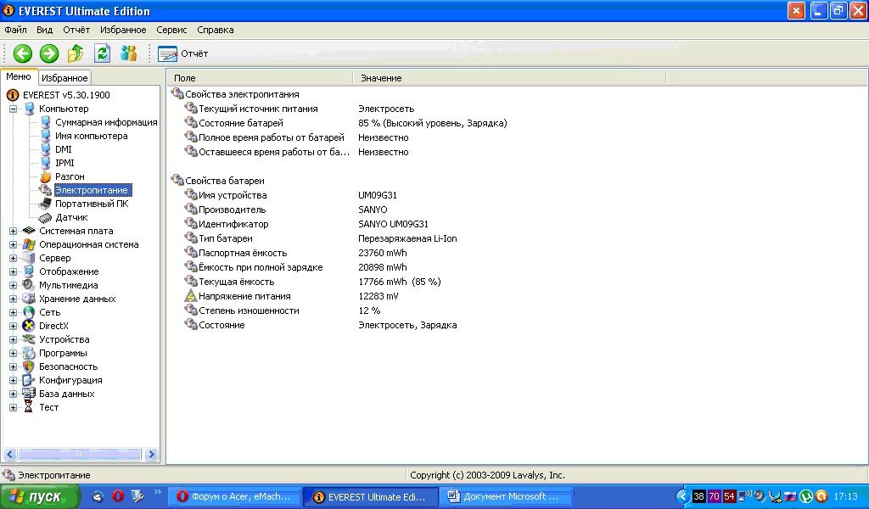The height and width of the screenshot is (509, 869).
Task: Open the Файл menu
Action: (15, 30)
